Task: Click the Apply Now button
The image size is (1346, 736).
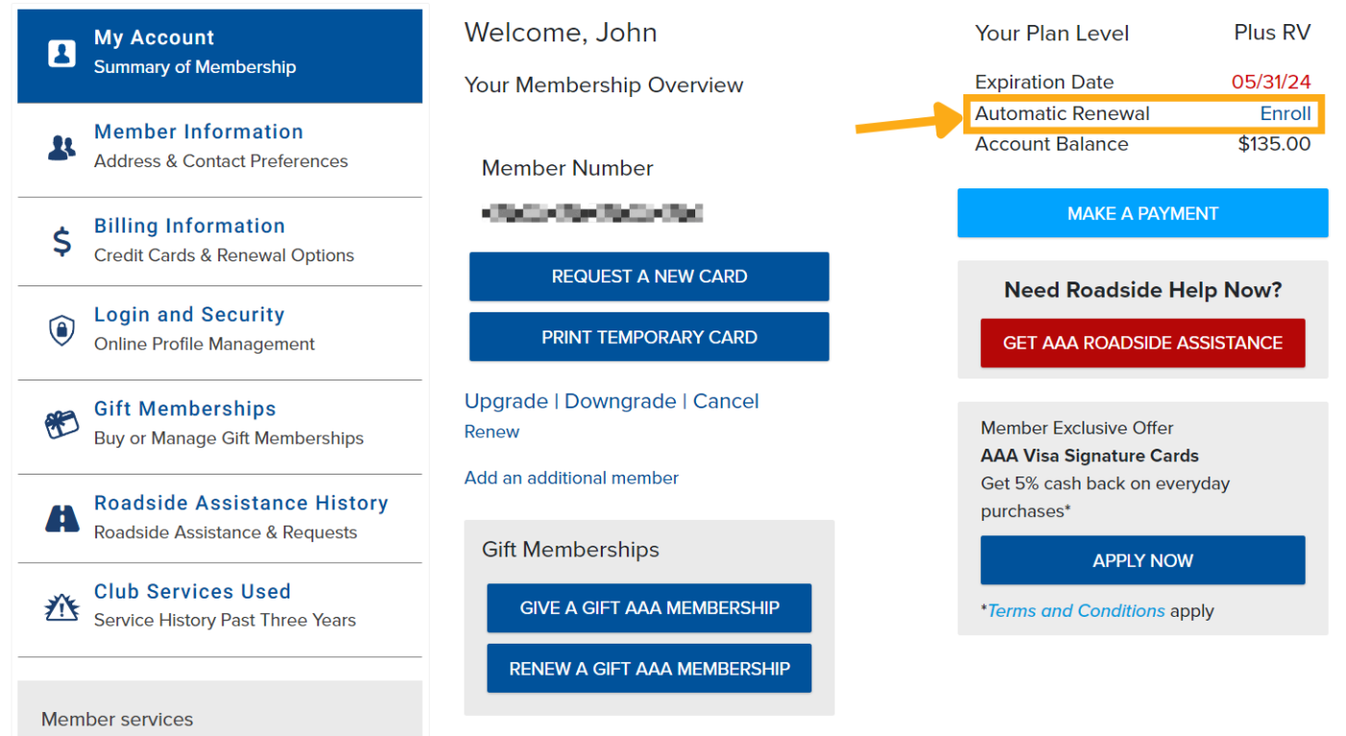Action: coord(1142,560)
